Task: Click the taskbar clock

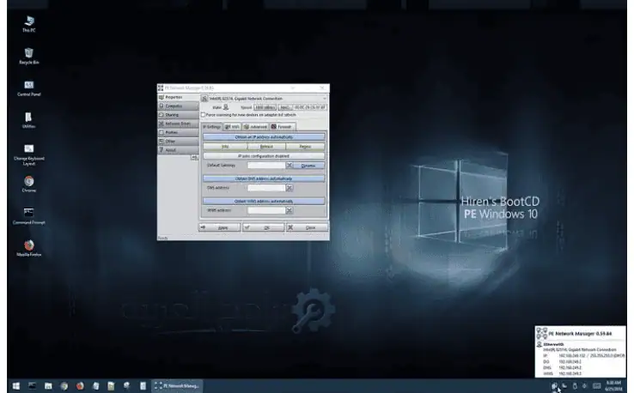Action: [613, 386]
